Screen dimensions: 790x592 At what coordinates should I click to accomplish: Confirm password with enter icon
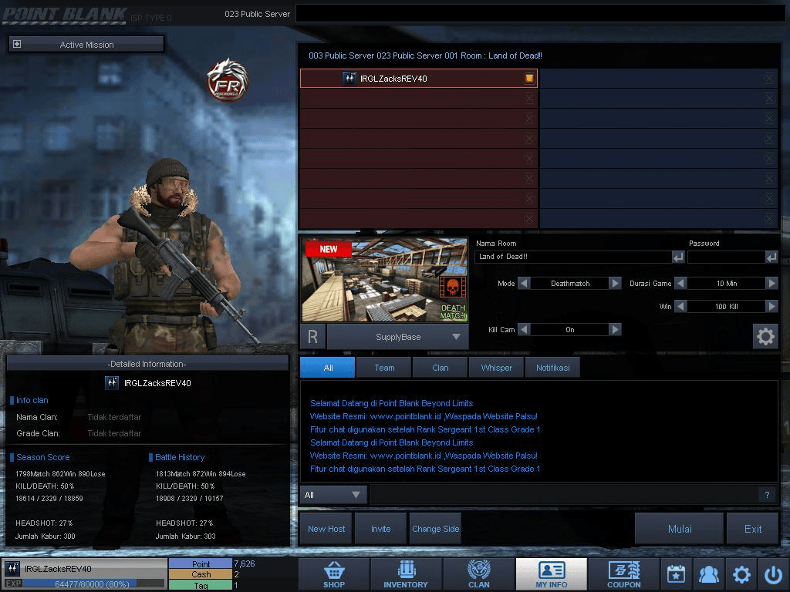(x=771, y=257)
